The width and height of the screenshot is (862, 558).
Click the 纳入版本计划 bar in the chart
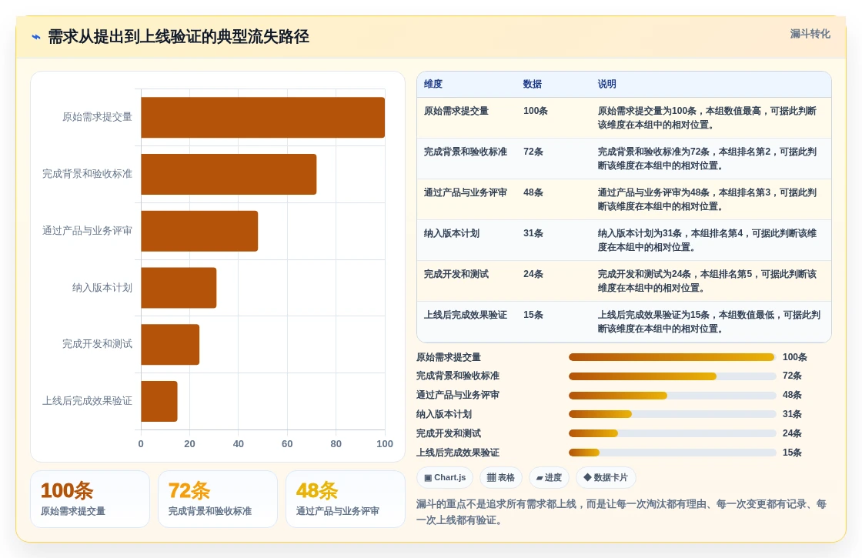click(179, 288)
